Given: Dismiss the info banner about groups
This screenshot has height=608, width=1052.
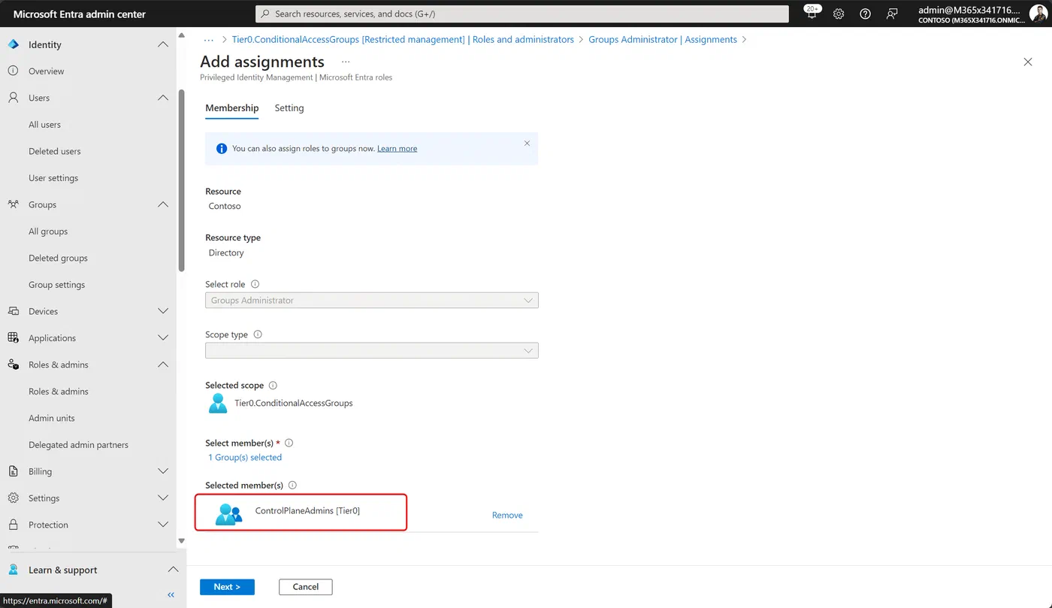Looking at the screenshot, I should point(527,143).
